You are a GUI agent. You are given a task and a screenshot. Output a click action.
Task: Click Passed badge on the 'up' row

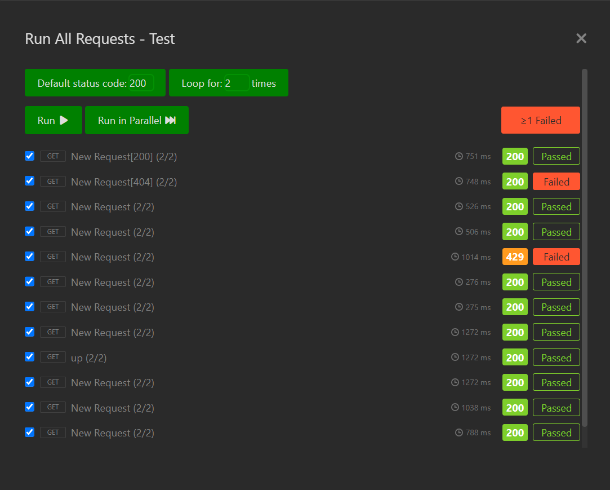556,357
